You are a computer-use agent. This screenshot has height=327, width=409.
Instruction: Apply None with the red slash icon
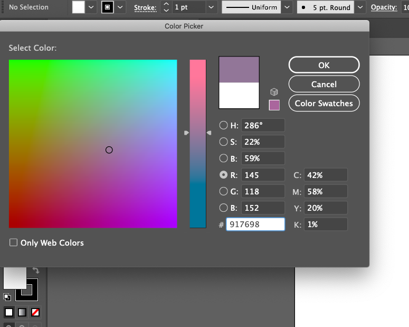click(x=35, y=312)
